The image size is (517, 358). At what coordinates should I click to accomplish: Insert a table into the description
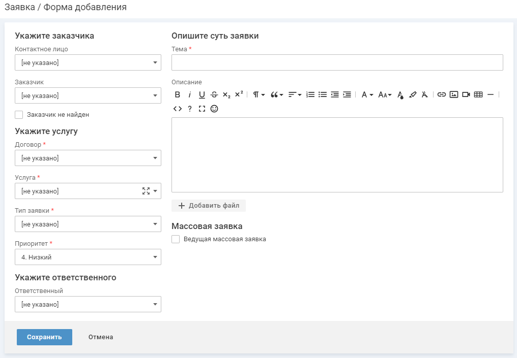(478, 94)
